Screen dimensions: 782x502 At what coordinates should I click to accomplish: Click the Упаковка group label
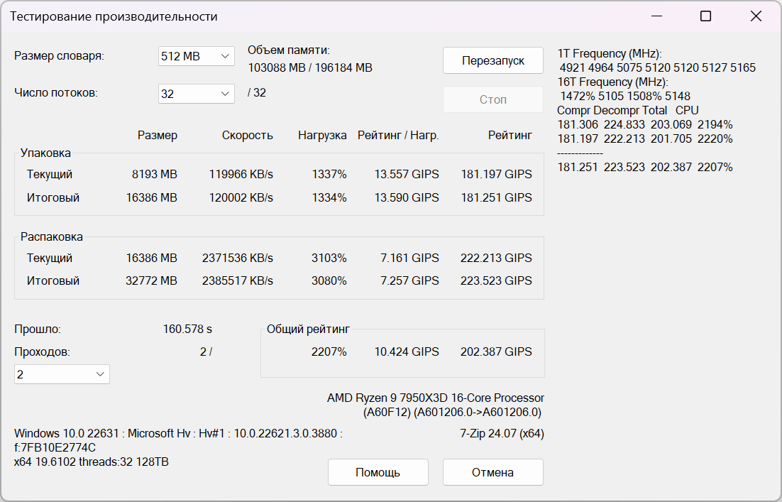(45, 153)
